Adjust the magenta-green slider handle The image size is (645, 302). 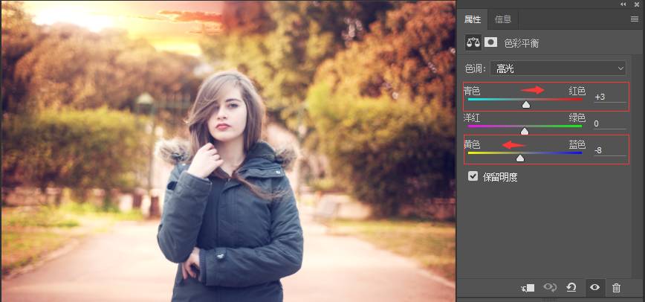[x=525, y=132]
